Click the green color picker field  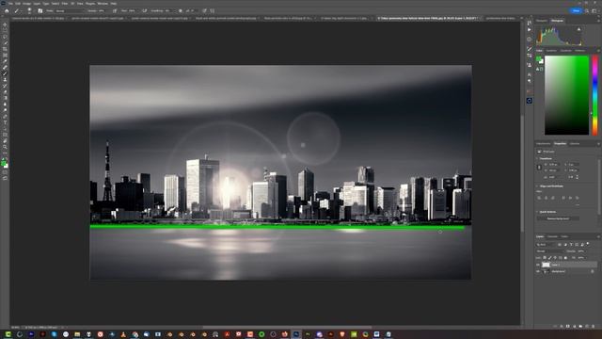coord(566,95)
